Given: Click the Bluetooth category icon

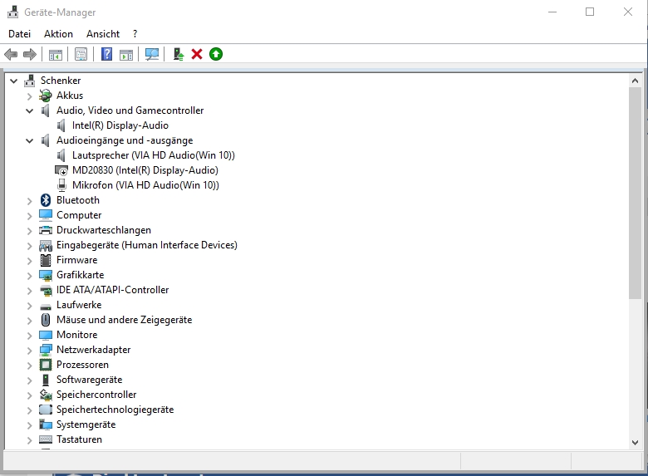Looking at the screenshot, I should [x=46, y=200].
